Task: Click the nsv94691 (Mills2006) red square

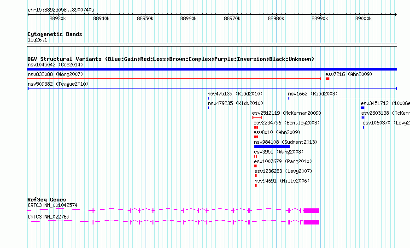Action: pyautogui.click(x=256, y=185)
